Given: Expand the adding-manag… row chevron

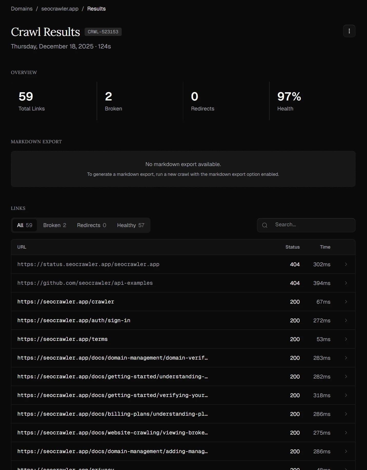Looking at the screenshot, I should pos(346,451).
